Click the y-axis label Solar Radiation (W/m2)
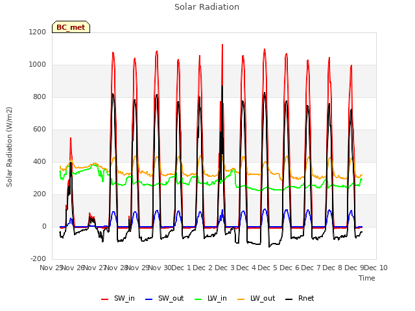Image resolution: width=415 pixels, height=311 pixels. pos(9,147)
